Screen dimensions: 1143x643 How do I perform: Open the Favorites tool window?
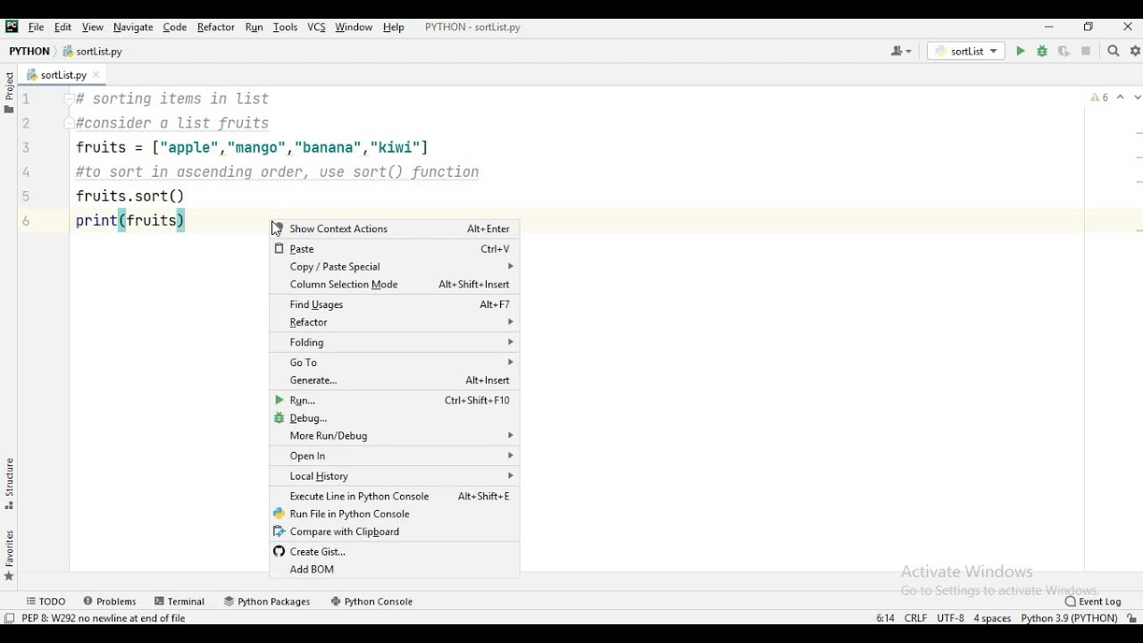tap(9, 555)
